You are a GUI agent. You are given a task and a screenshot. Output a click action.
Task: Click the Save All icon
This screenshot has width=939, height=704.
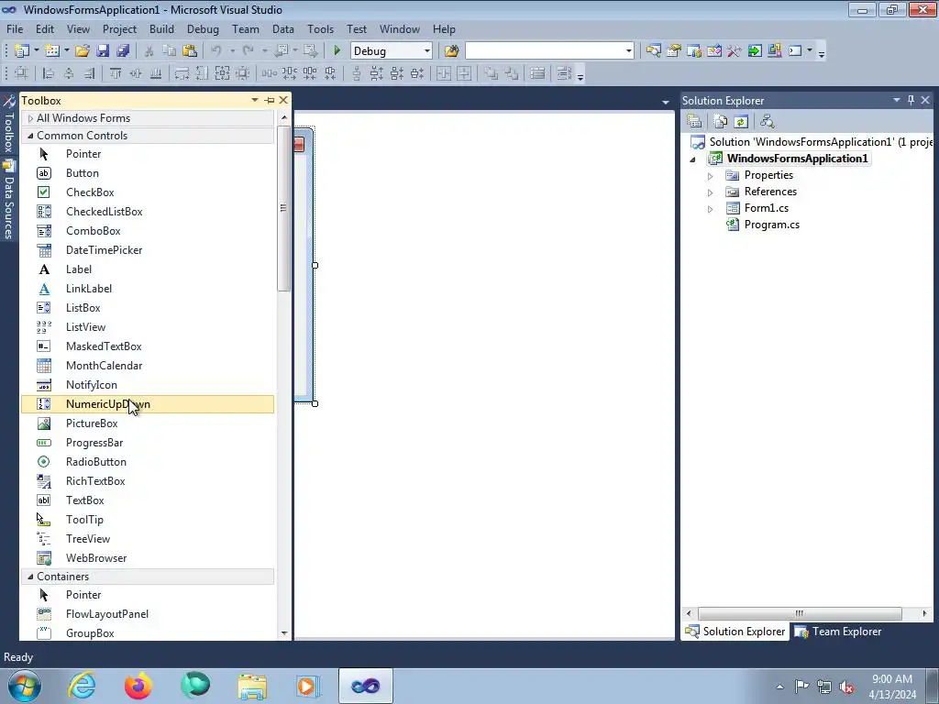(x=124, y=51)
